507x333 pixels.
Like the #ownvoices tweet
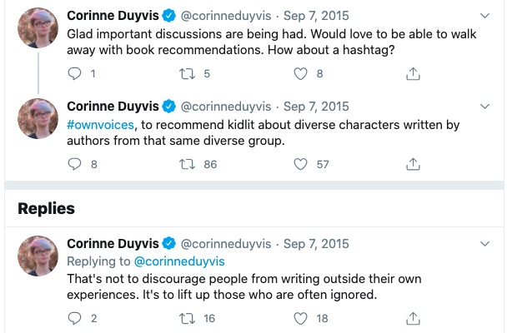[301, 164]
